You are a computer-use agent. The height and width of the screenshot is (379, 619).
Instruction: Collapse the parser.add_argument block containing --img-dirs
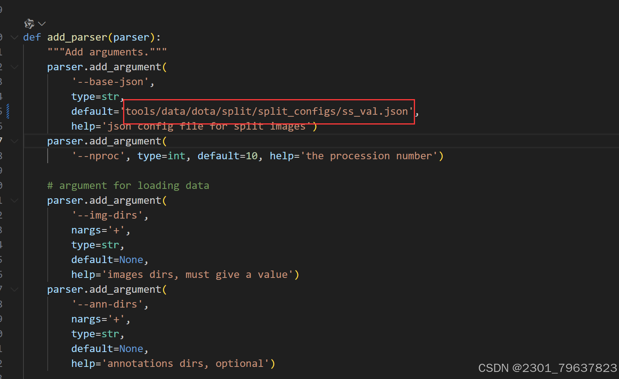click(14, 200)
